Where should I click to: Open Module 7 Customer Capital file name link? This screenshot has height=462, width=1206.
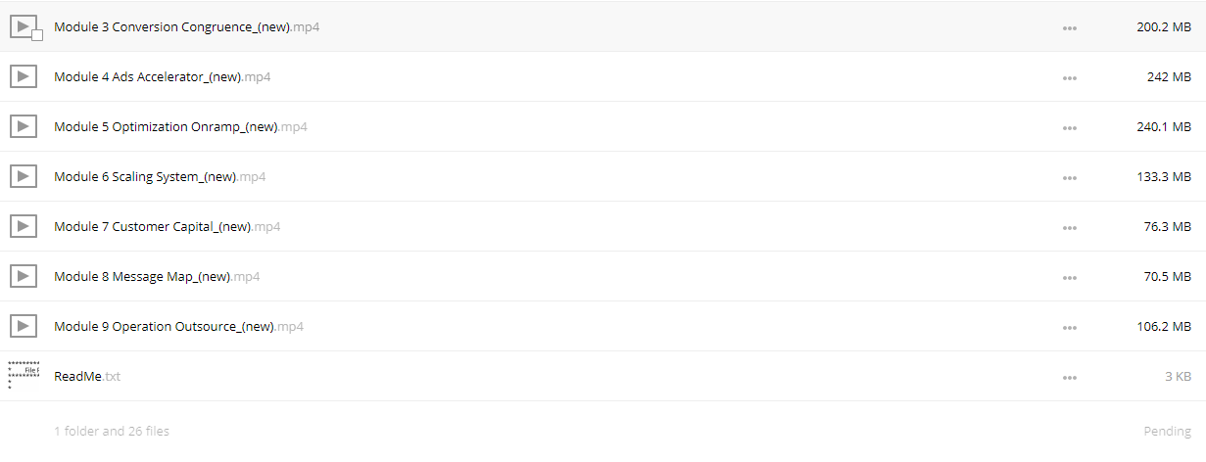[167, 227]
